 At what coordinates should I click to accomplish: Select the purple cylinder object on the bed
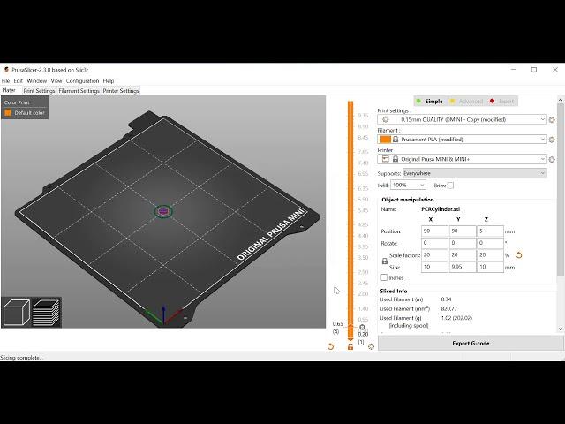pos(163,211)
